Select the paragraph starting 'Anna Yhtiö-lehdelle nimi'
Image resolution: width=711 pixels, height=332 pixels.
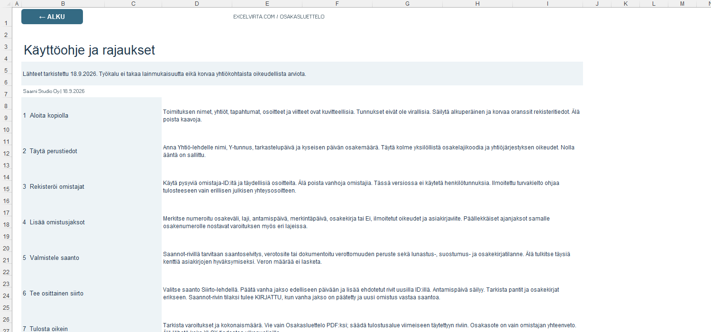tap(369, 151)
